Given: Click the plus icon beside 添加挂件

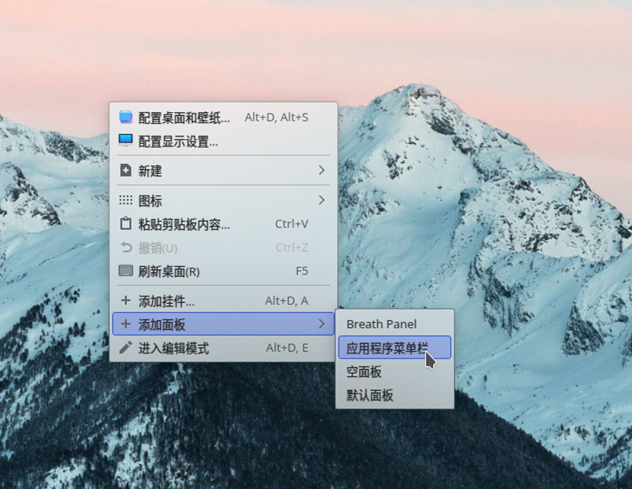Looking at the screenshot, I should [x=126, y=300].
